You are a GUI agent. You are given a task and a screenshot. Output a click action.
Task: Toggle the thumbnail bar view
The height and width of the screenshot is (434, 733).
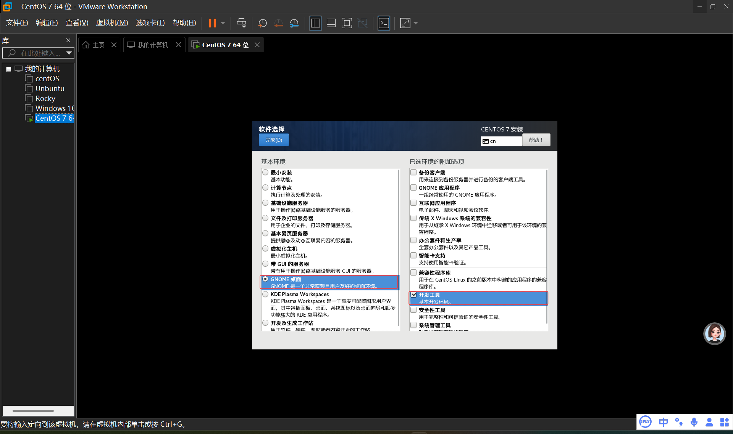[x=331, y=23]
